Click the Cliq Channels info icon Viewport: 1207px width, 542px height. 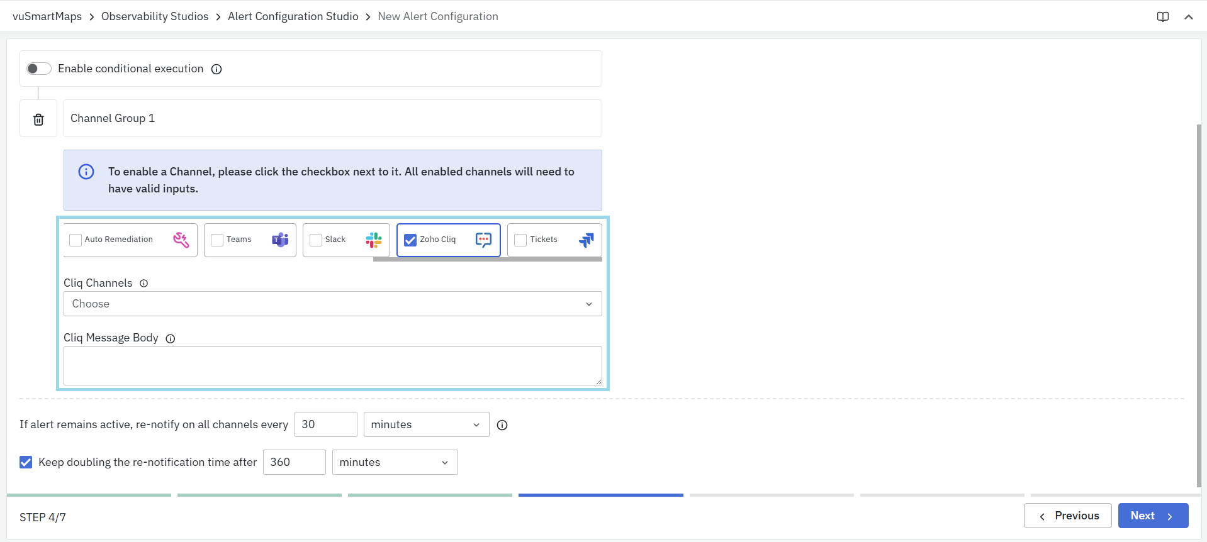click(x=143, y=284)
